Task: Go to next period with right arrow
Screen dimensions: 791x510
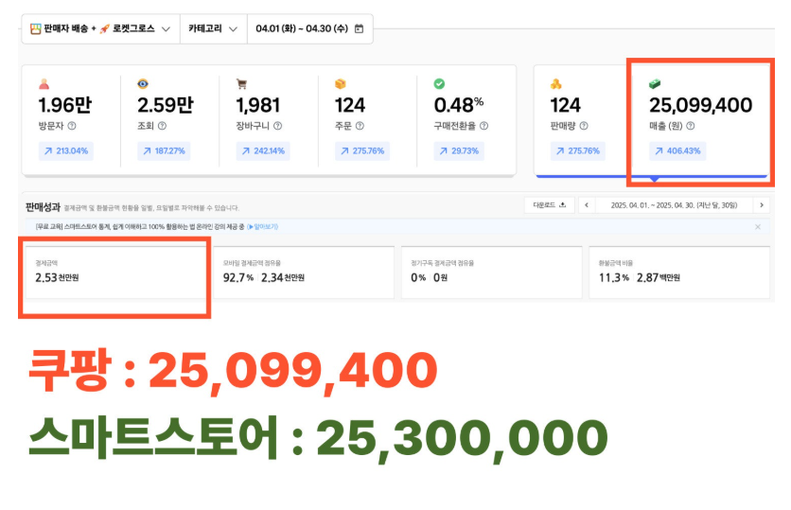Action: (x=761, y=205)
